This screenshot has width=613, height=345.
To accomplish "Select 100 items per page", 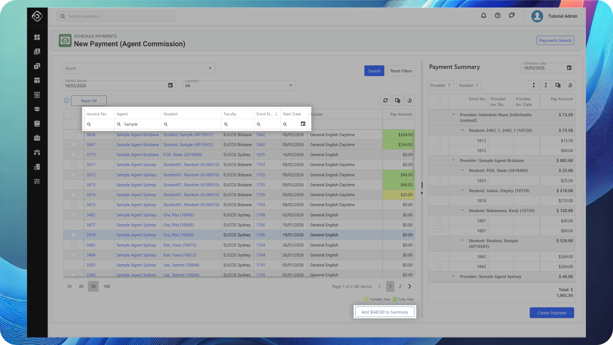I will point(107,287).
